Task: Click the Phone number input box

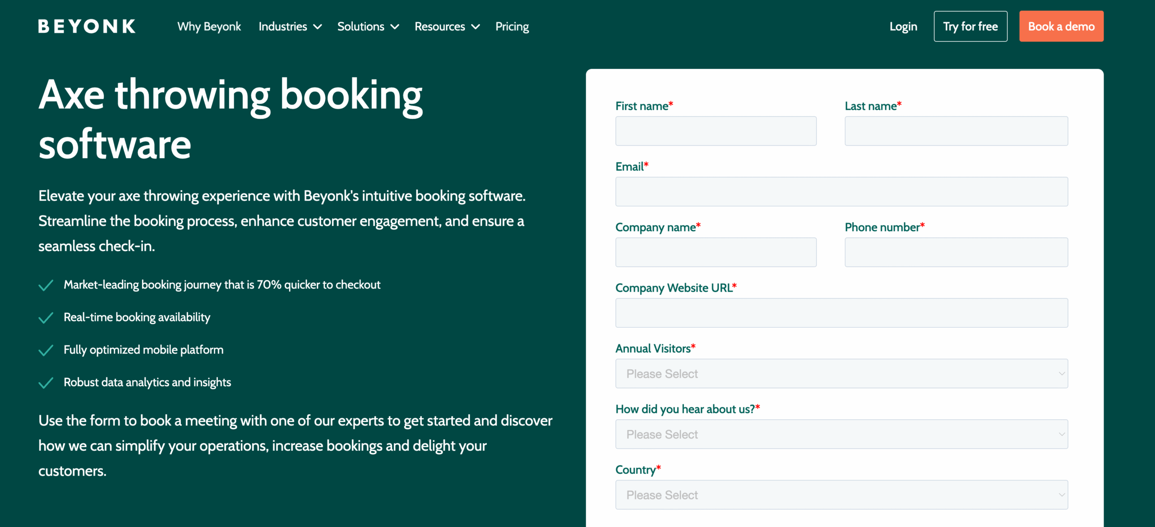Action: [956, 252]
